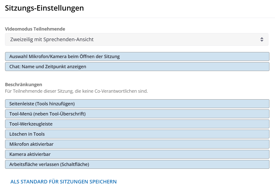Toggle Chat: Name und Zeitpunkt anzeigen

[137, 67]
